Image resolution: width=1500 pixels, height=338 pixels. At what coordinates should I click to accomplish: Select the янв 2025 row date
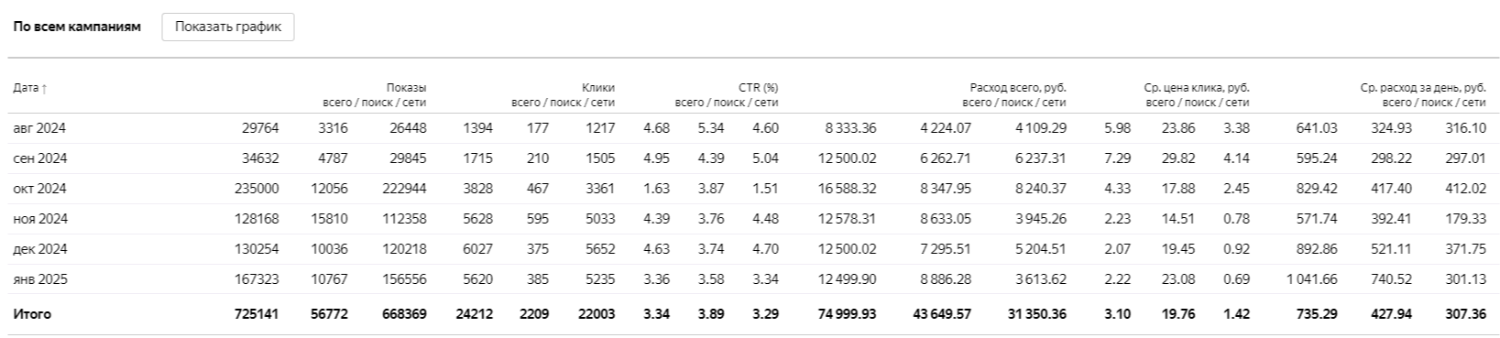[39, 279]
